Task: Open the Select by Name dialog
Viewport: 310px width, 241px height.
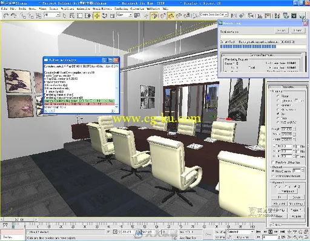Action: (72, 16)
